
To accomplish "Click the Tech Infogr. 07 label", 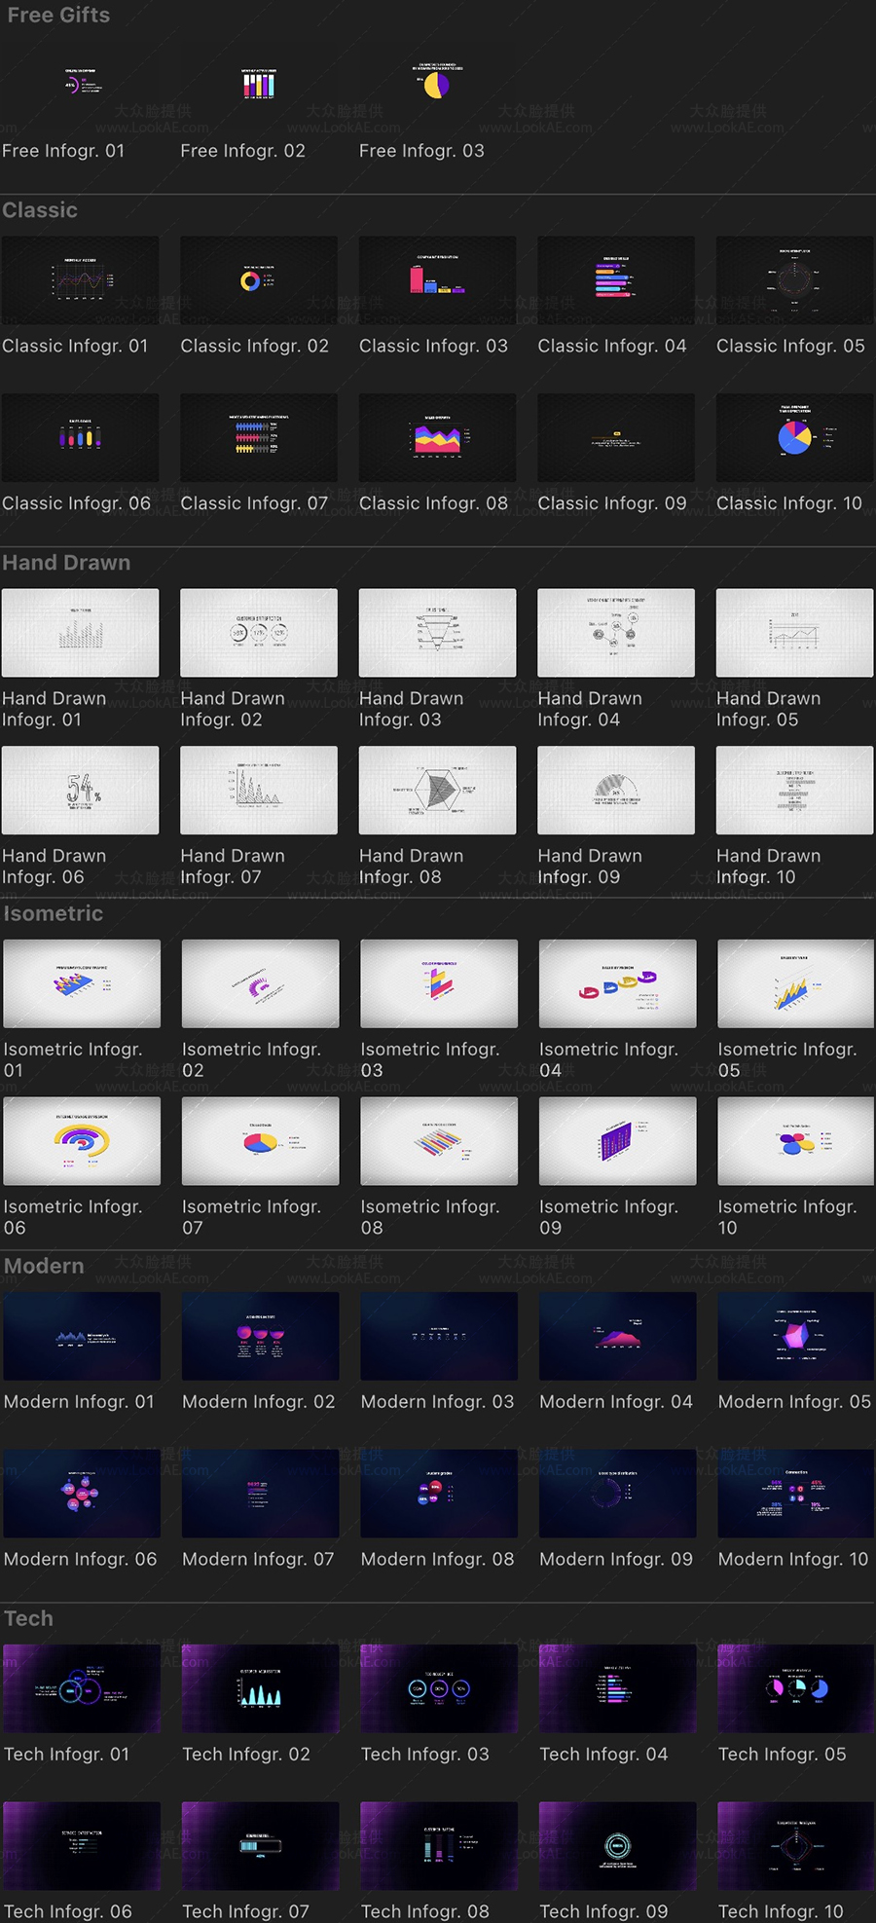I will [245, 1911].
